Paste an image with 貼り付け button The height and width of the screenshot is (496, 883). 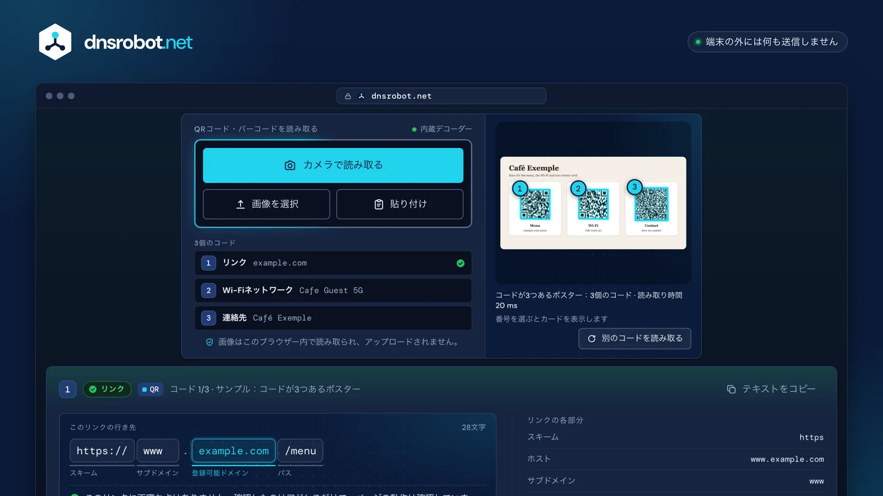point(400,204)
